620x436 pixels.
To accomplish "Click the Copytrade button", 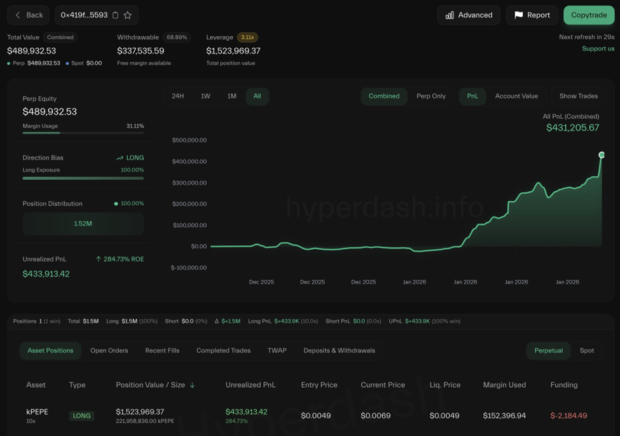I will coord(588,15).
